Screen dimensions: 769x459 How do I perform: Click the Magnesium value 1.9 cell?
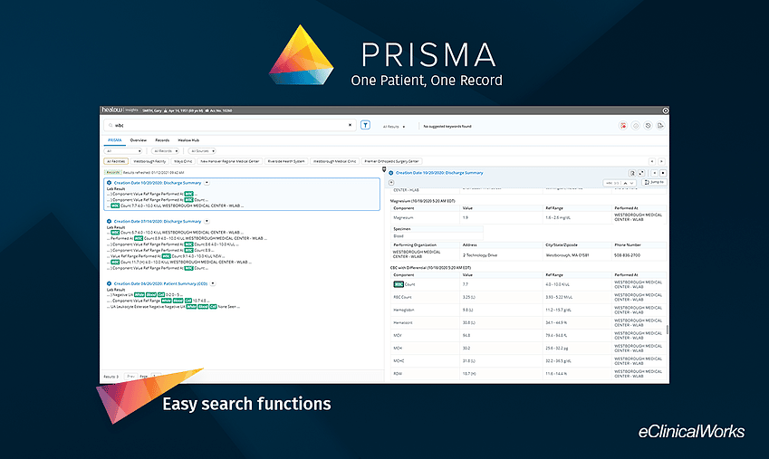[x=466, y=217]
